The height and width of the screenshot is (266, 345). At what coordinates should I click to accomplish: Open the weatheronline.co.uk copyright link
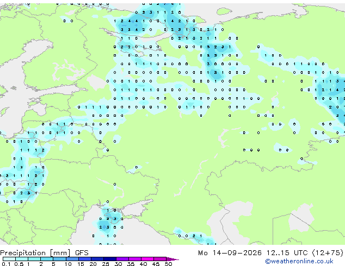pyautogui.click(x=299, y=261)
